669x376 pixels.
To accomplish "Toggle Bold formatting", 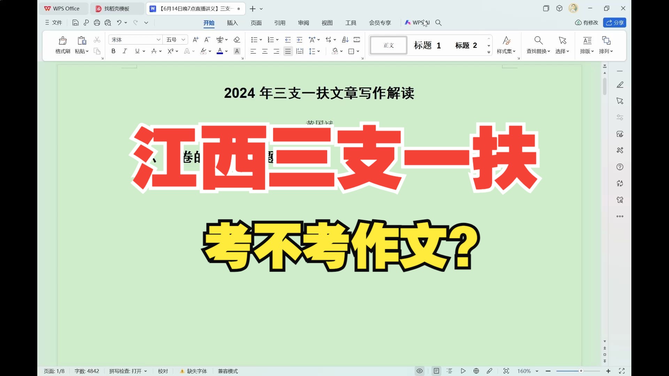I will tap(113, 51).
